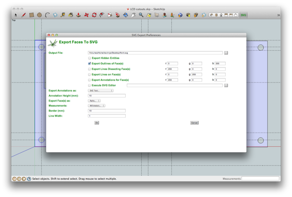292x197 pixels.
Task: Enable Export Hidden Entities checkbox
Action: (x=89, y=58)
